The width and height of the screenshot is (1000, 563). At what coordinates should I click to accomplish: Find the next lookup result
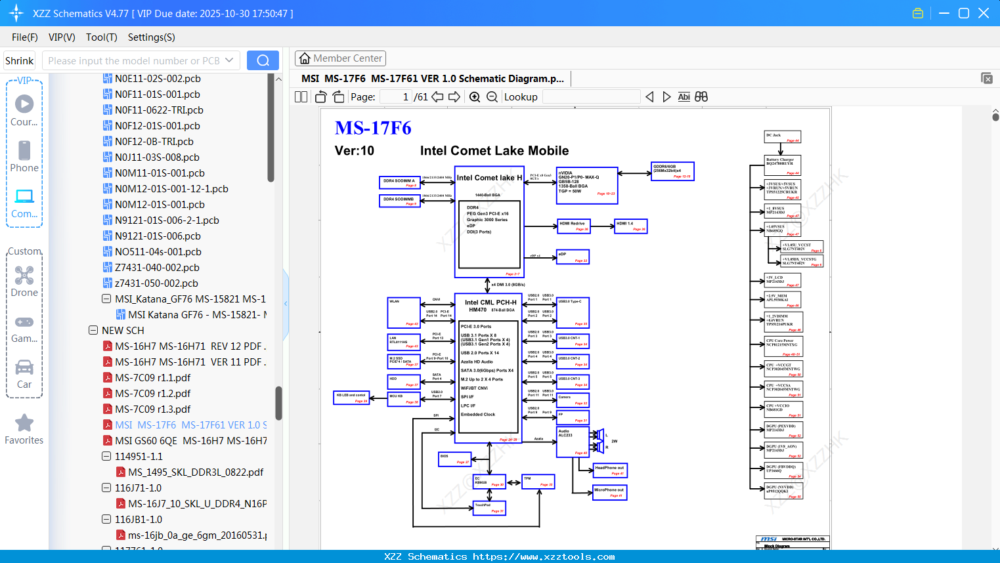click(x=666, y=96)
